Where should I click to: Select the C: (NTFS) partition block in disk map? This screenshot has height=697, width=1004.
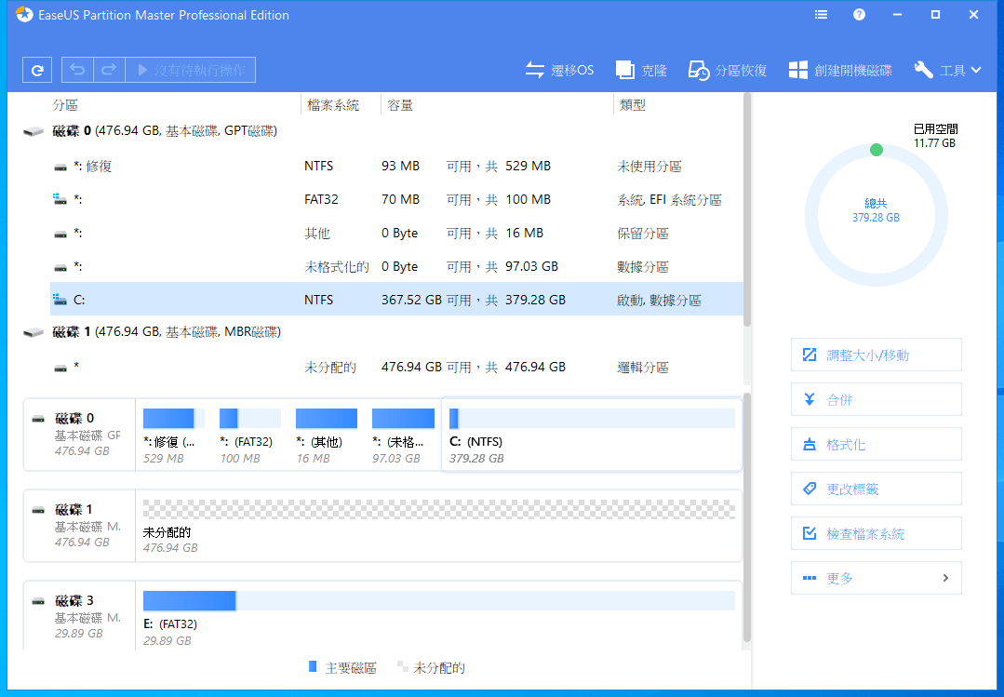591,435
